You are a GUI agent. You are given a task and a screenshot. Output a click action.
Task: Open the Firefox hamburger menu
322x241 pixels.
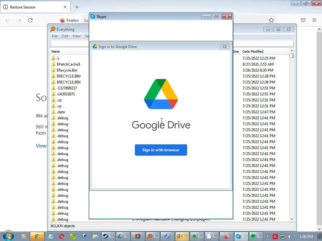click(314, 20)
